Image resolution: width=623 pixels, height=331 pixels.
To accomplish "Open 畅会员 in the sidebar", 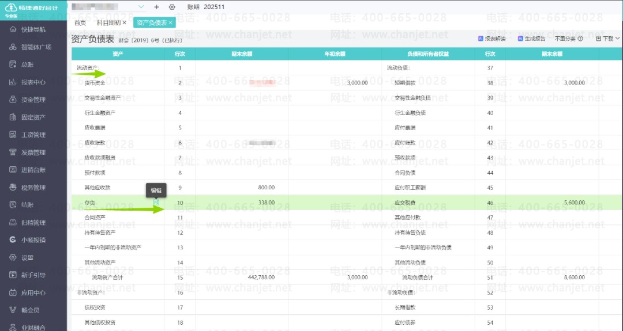I will 30,310.
